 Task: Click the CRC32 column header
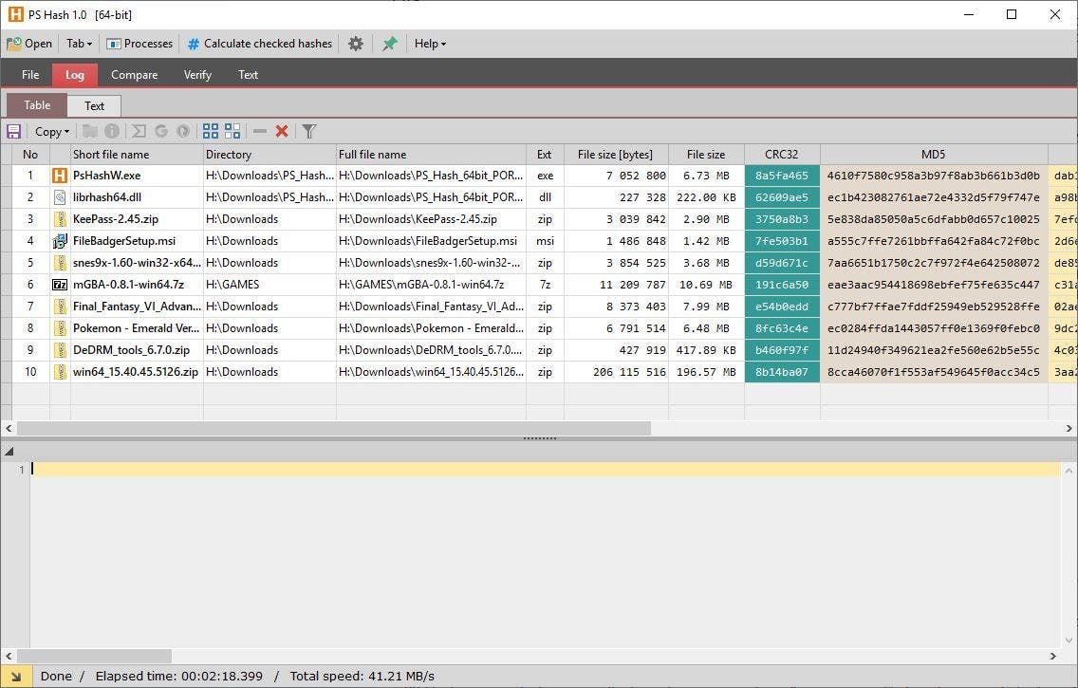pos(782,155)
